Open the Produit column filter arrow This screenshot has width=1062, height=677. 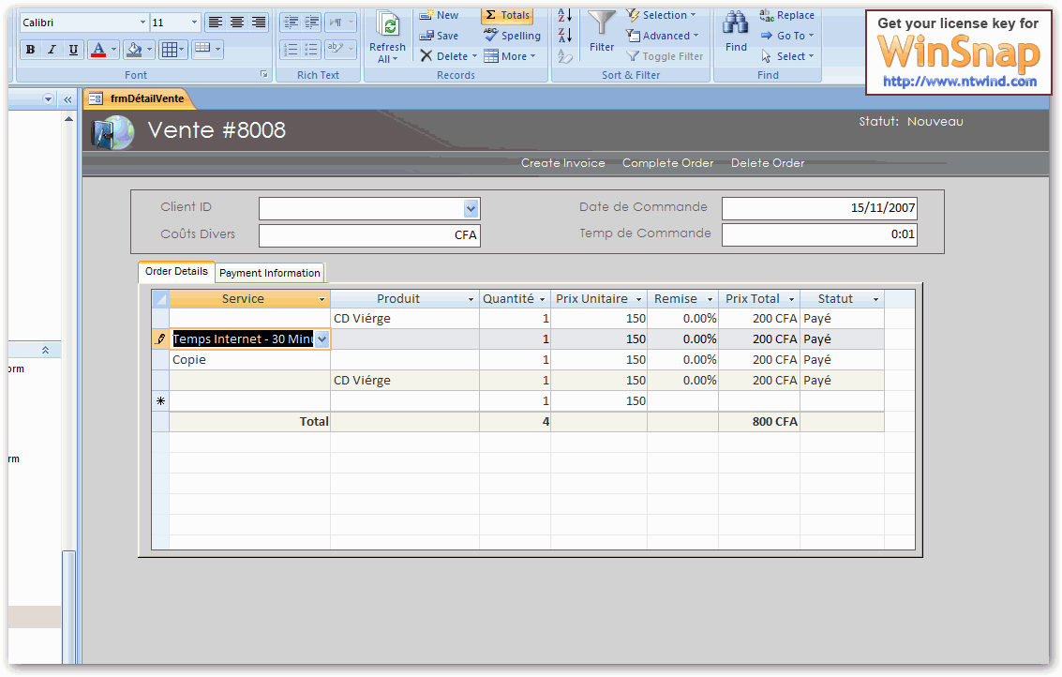coord(471,299)
